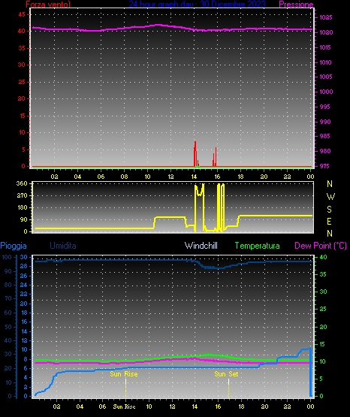Click the tallest red wind spike near 14
Image resolution: width=350 pixels, height=417 pixels.
click(x=195, y=154)
